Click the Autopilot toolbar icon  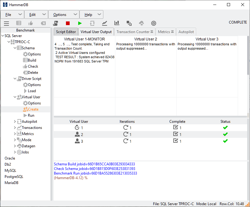click(92, 23)
